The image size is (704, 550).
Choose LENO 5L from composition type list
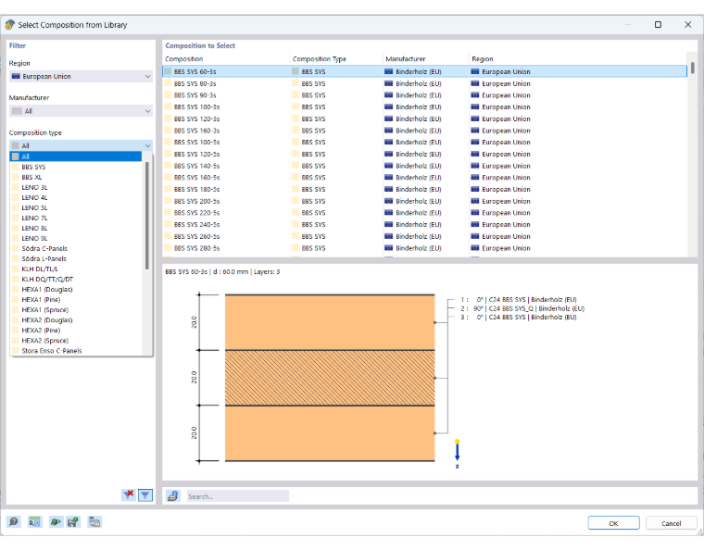[34, 207]
